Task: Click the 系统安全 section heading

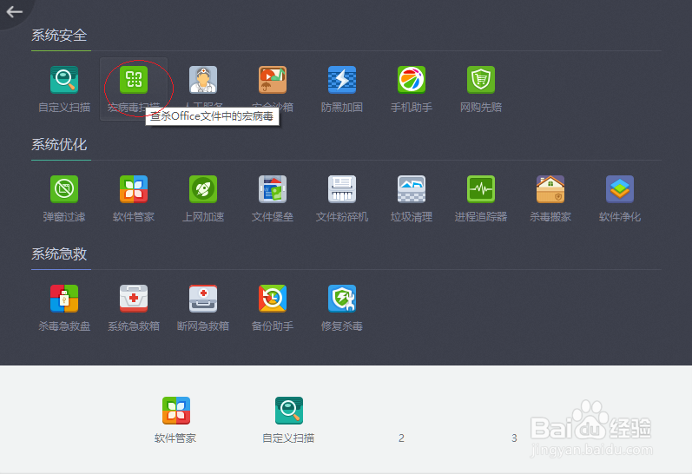Action: coord(59,36)
